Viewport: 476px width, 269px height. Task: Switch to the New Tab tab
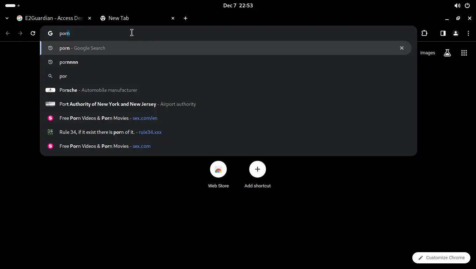[137, 18]
